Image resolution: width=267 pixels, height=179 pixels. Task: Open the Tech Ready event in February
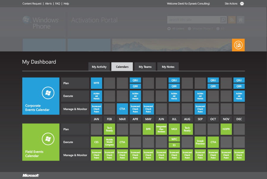tap(109, 129)
